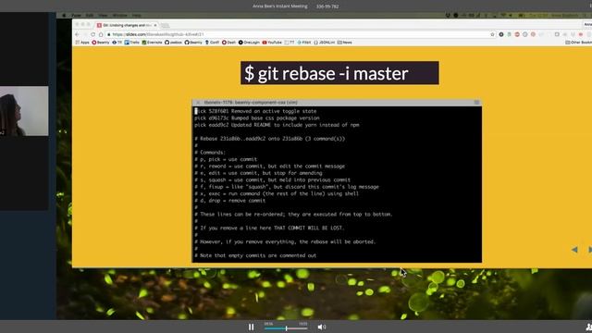This screenshot has height=333, width=592.
Task: Open the News bookmarks folder
Action: [345, 43]
